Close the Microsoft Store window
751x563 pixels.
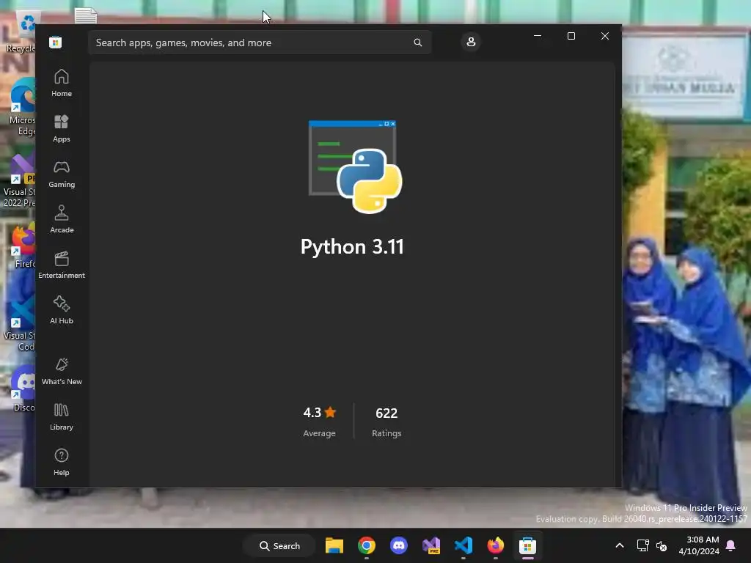point(605,36)
